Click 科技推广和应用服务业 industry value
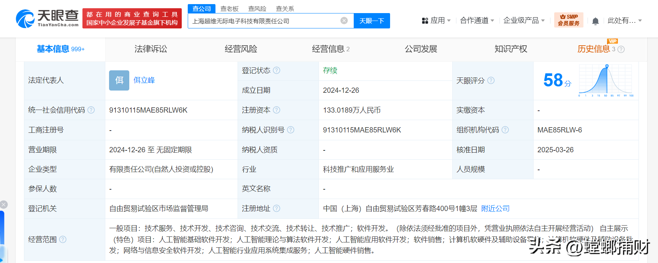 click(358, 169)
